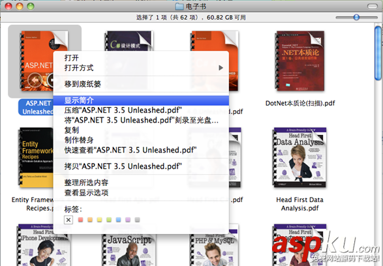This screenshot has width=383, height=266.
Task: Click the 电子书 folder icon in title bar
Action: [179, 7]
